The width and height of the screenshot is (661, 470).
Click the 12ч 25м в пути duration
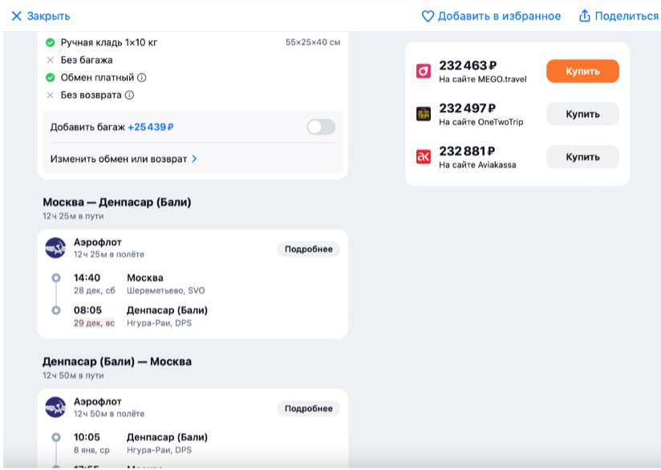coord(73,217)
